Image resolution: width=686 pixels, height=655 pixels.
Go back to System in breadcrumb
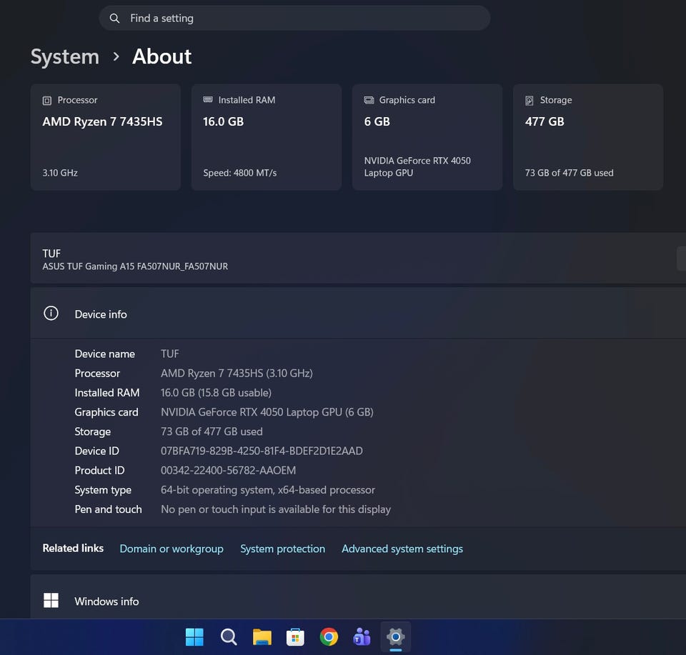[65, 56]
